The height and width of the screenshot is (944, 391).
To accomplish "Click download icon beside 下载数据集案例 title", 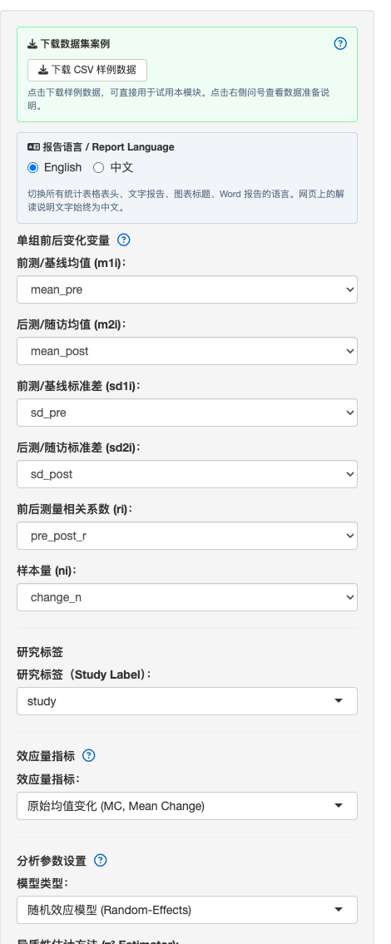I will [32, 44].
